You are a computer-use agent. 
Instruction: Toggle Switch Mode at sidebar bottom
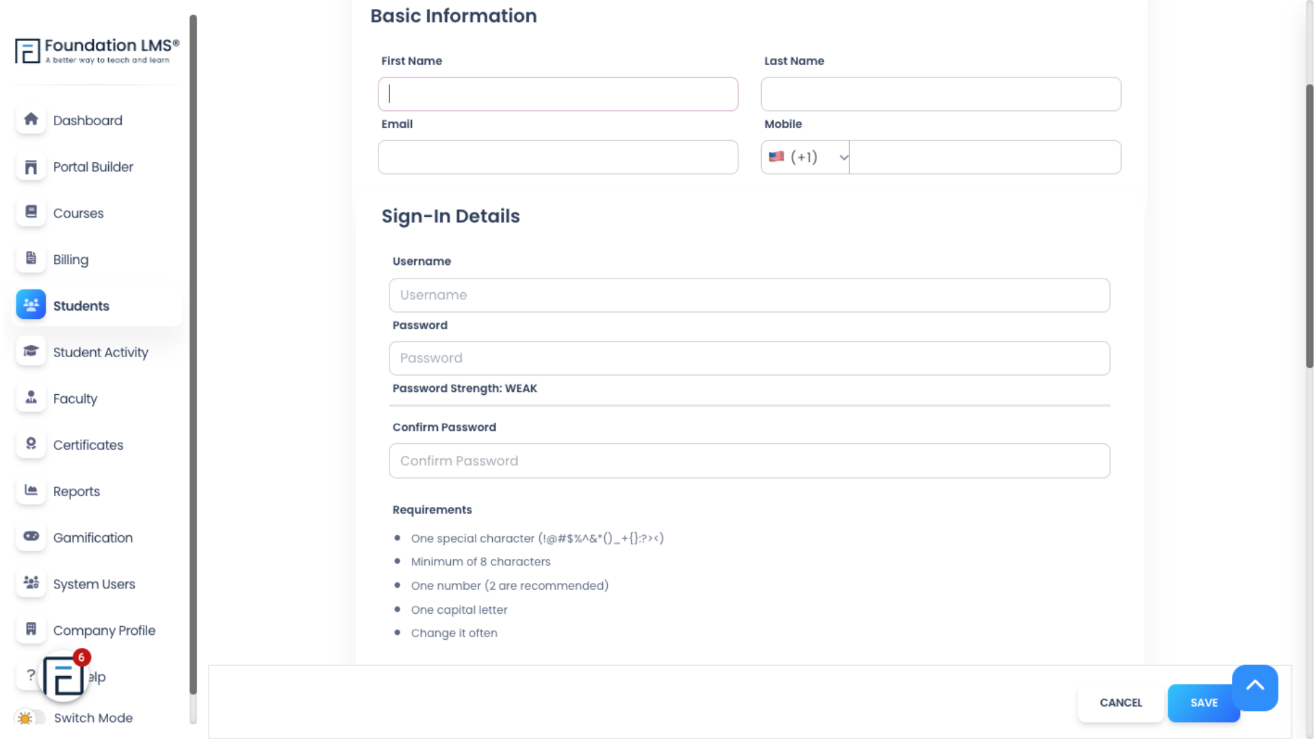[30, 718]
